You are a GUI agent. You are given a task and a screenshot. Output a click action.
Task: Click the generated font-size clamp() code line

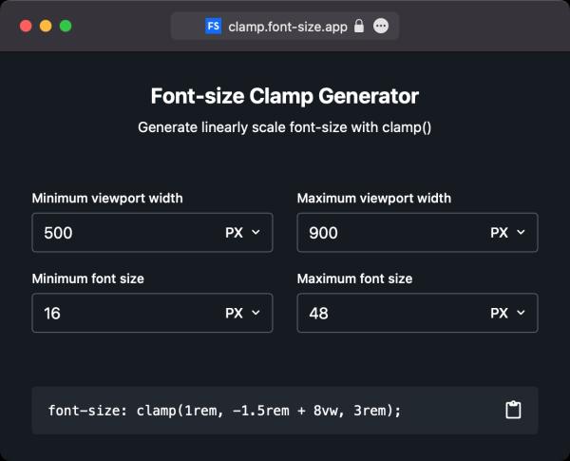pos(224,411)
